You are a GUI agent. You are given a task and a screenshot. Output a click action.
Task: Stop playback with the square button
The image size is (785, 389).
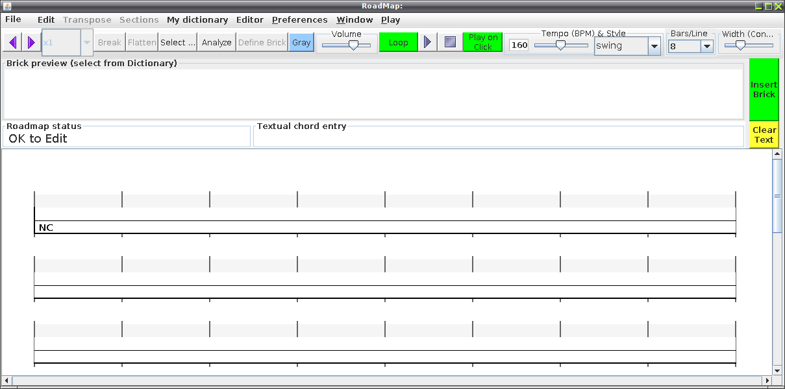[450, 42]
